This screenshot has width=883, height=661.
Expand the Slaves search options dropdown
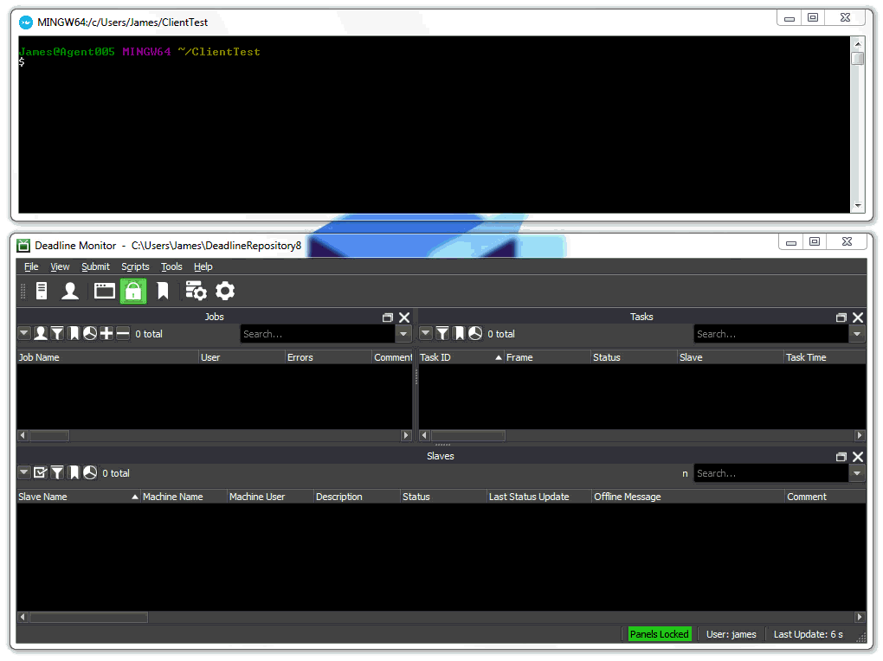tap(857, 473)
